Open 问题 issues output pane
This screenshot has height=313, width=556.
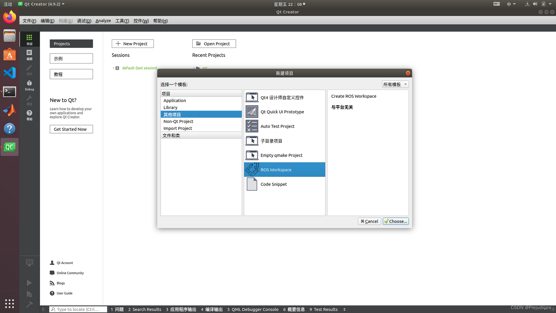click(x=117, y=309)
